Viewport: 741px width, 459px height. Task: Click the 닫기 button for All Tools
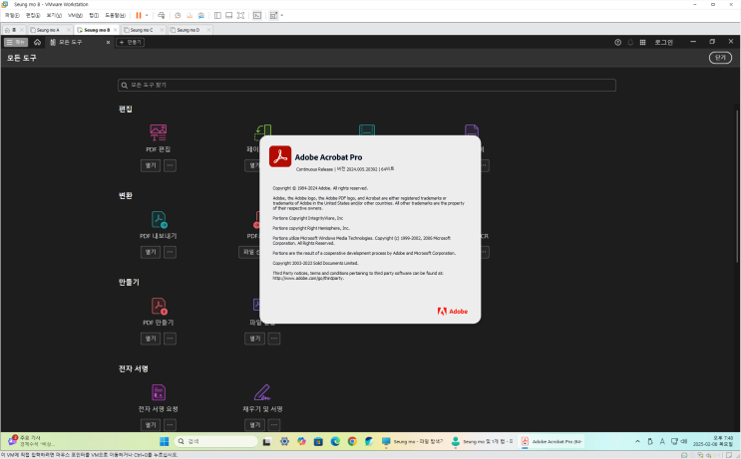(720, 58)
